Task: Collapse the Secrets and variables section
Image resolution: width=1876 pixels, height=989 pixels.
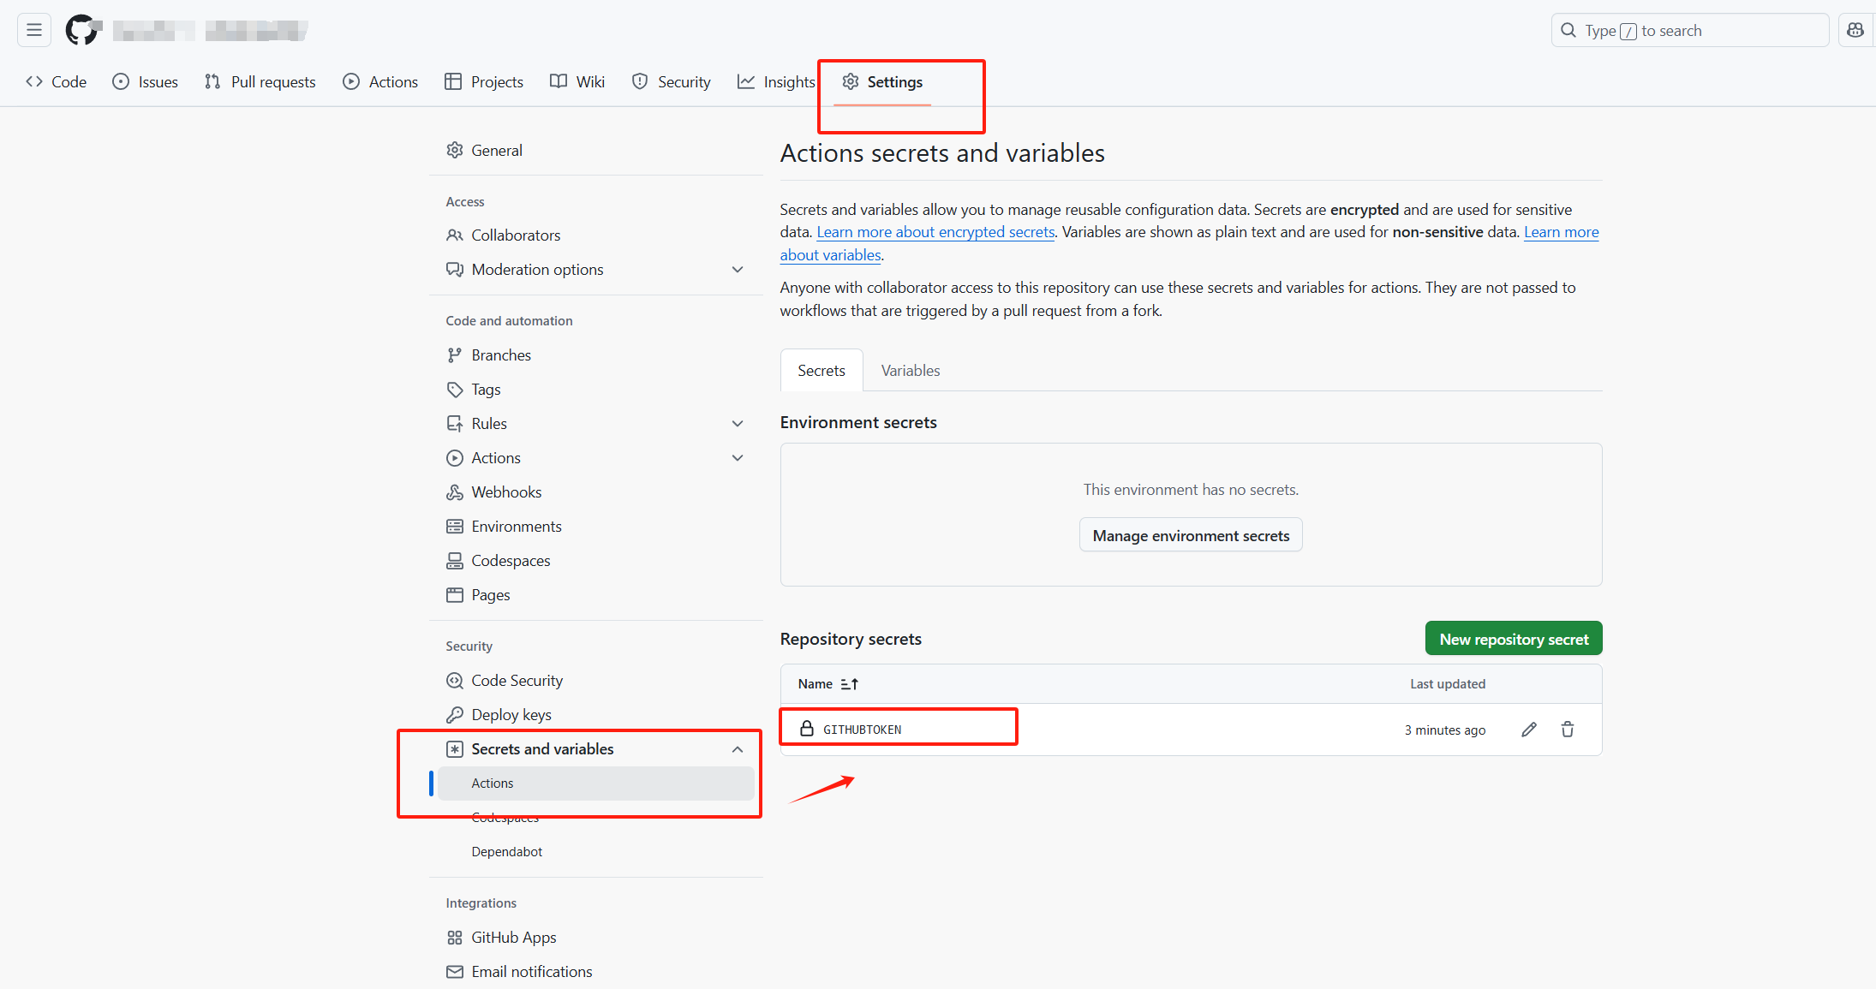Action: 738,749
